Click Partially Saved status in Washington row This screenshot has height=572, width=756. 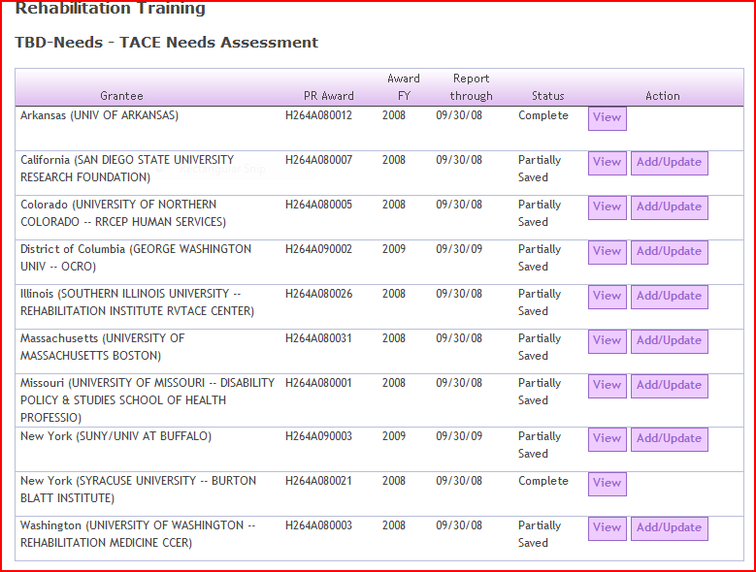pos(540,534)
